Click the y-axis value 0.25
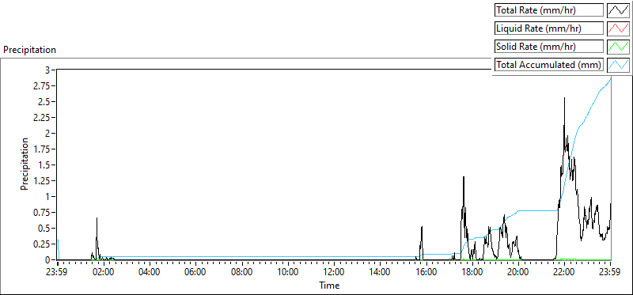The width and height of the screenshot is (633, 295). [x=41, y=244]
